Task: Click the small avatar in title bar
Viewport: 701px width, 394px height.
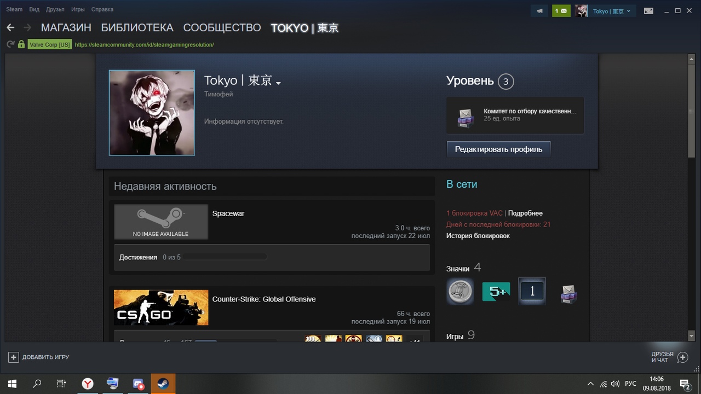Action: tap(582, 11)
